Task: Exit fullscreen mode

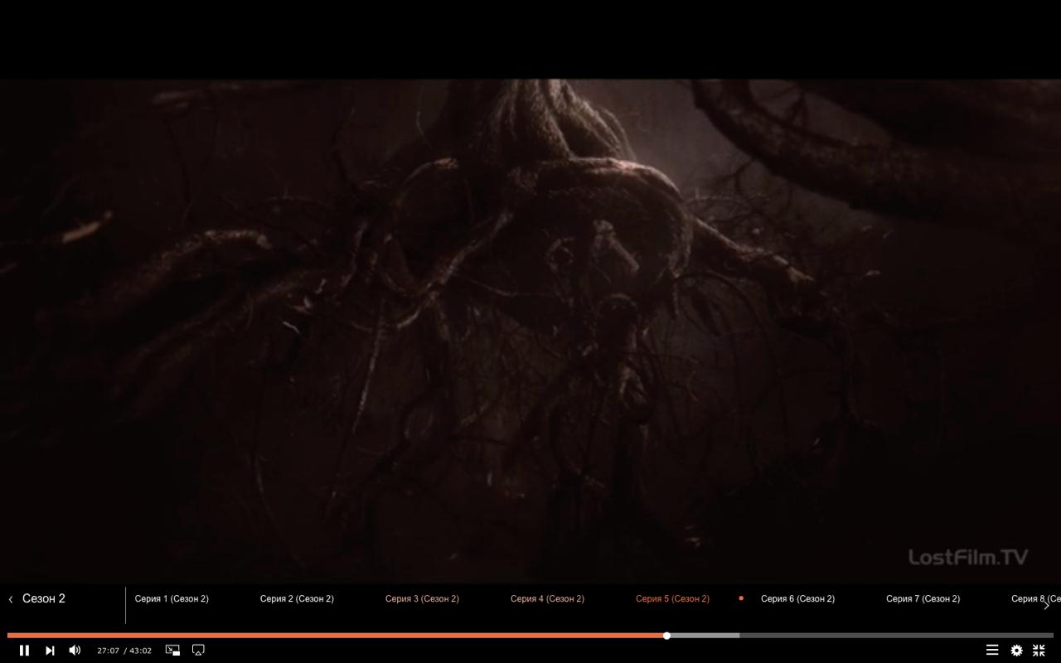Action: tap(1039, 651)
